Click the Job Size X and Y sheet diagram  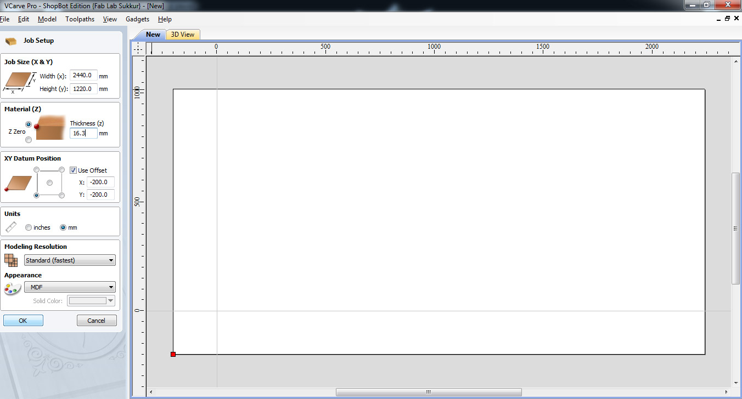coord(20,82)
